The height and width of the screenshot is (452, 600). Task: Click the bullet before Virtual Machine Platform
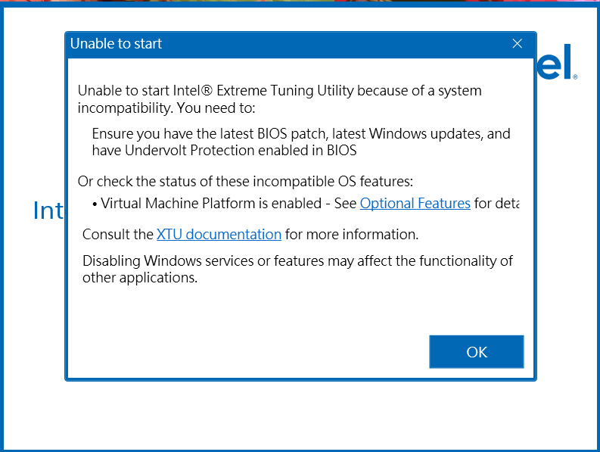(95, 204)
